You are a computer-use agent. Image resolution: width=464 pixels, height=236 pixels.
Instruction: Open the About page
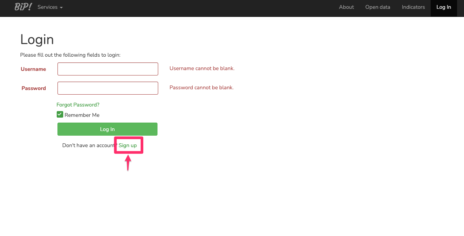[346, 7]
